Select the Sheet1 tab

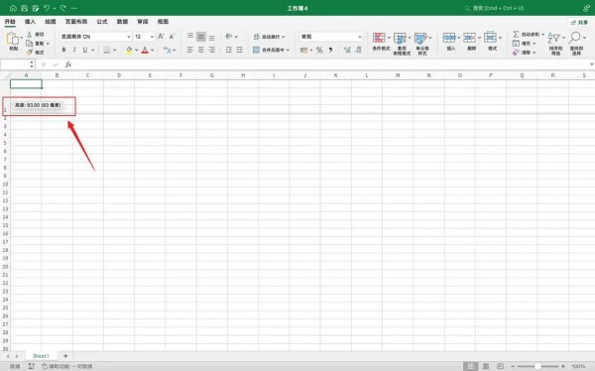click(41, 356)
